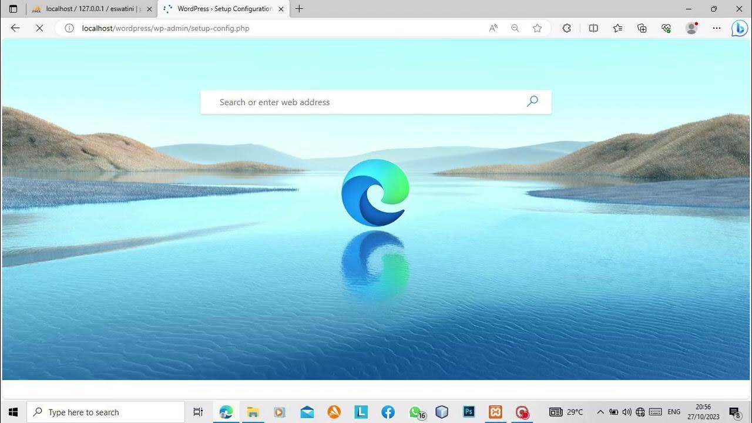Switch to Microsoft Edge in the taskbar

226,412
